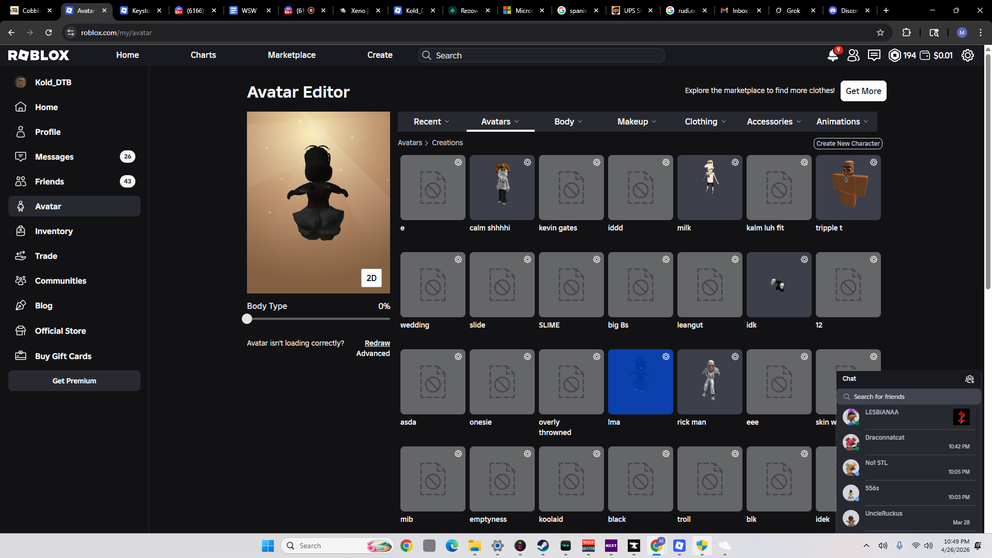Select the rick man avatar thumbnail

click(x=709, y=382)
